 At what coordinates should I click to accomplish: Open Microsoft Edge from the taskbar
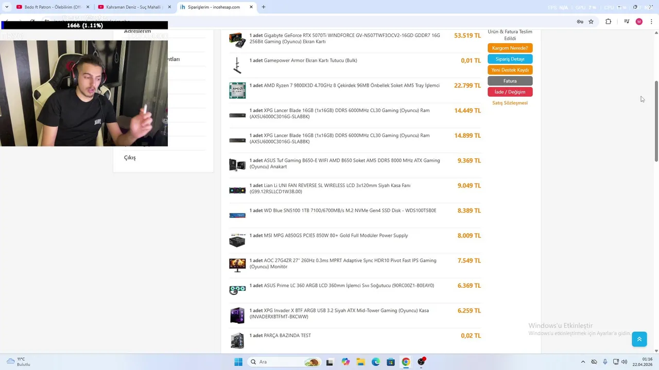tap(376, 362)
